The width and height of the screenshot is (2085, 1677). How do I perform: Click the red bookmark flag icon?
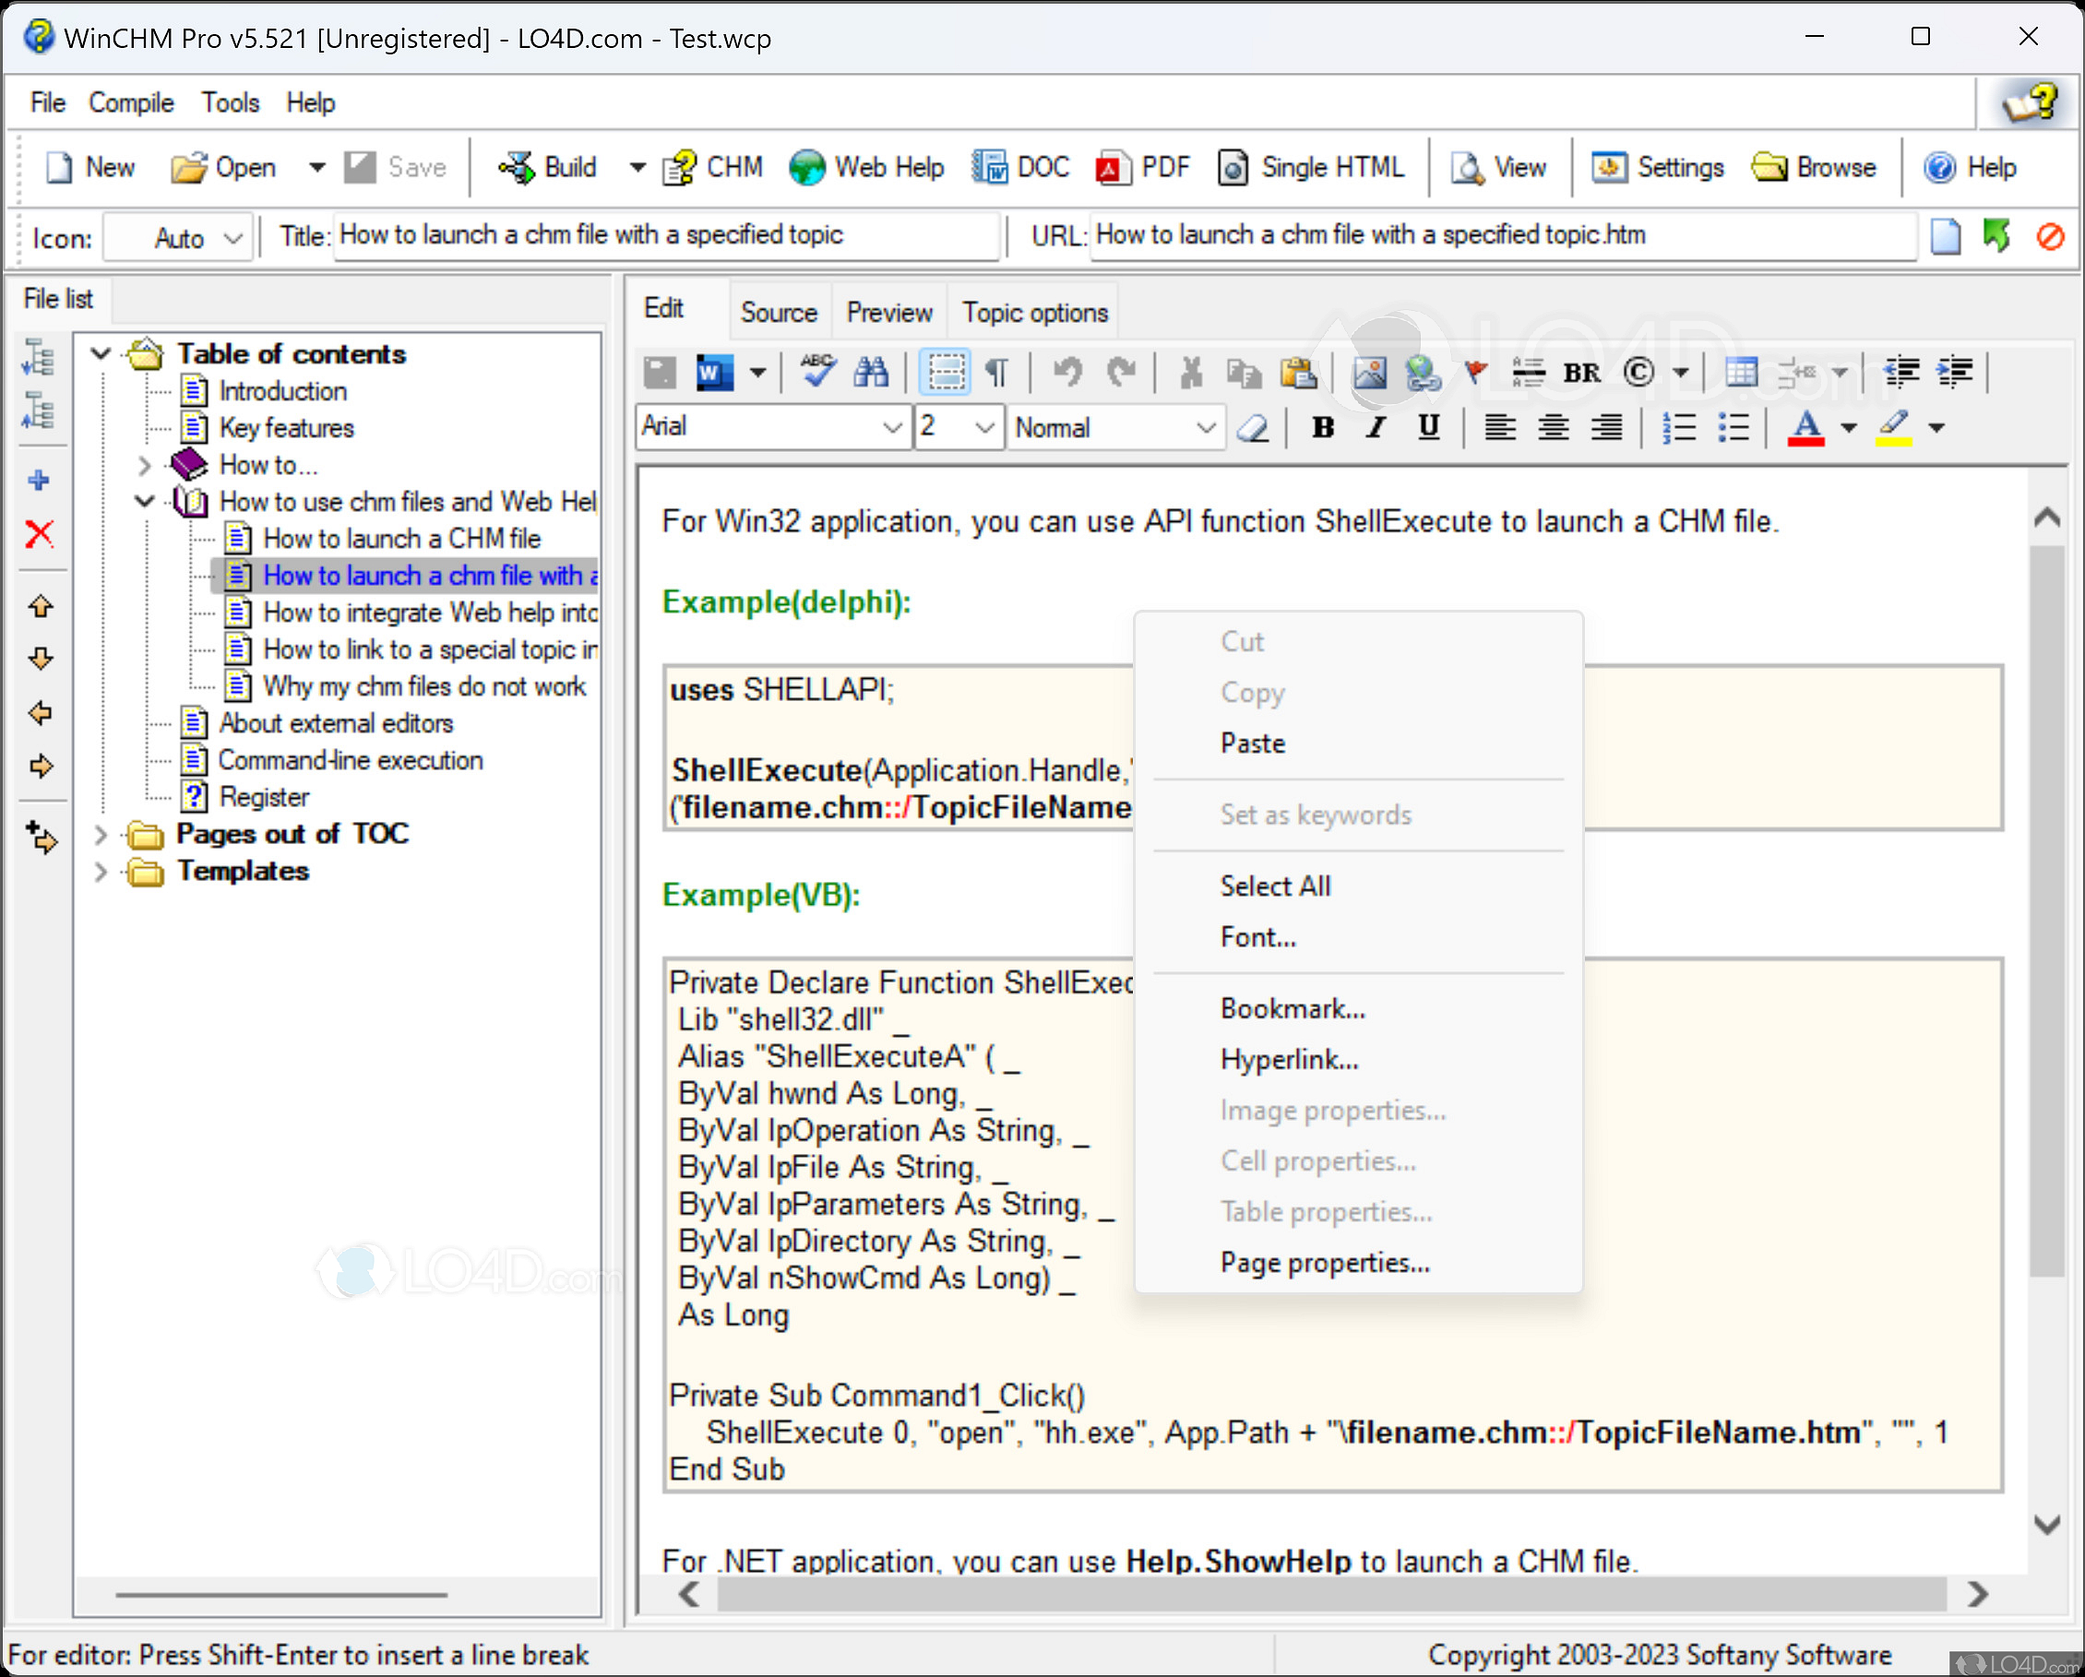(1475, 372)
